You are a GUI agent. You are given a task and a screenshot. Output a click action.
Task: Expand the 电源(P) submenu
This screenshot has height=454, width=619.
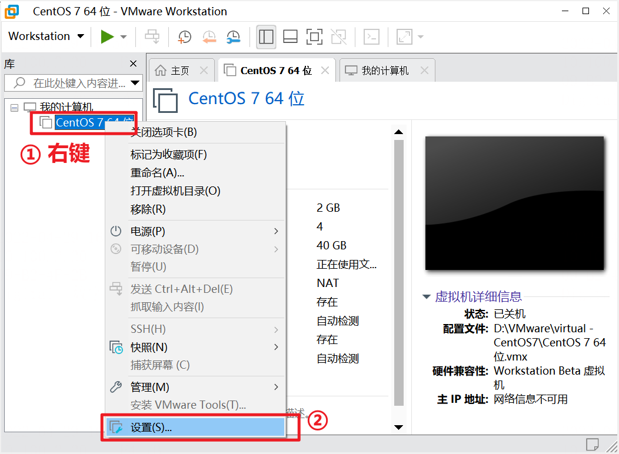pyautogui.click(x=195, y=231)
